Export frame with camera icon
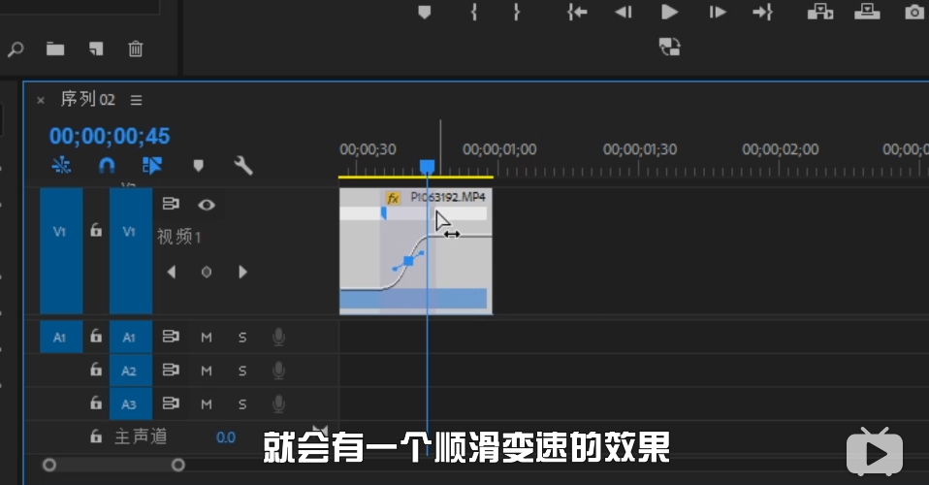929x485 pixels. tap(914, 12)
